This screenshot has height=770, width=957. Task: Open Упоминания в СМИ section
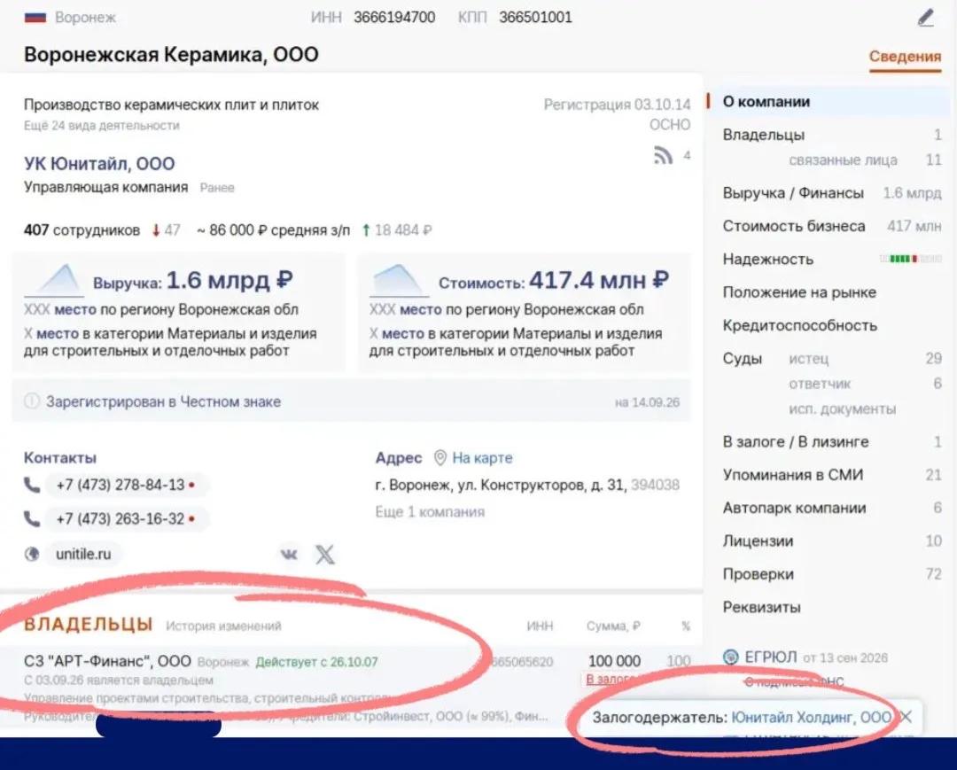pos(793,475)
